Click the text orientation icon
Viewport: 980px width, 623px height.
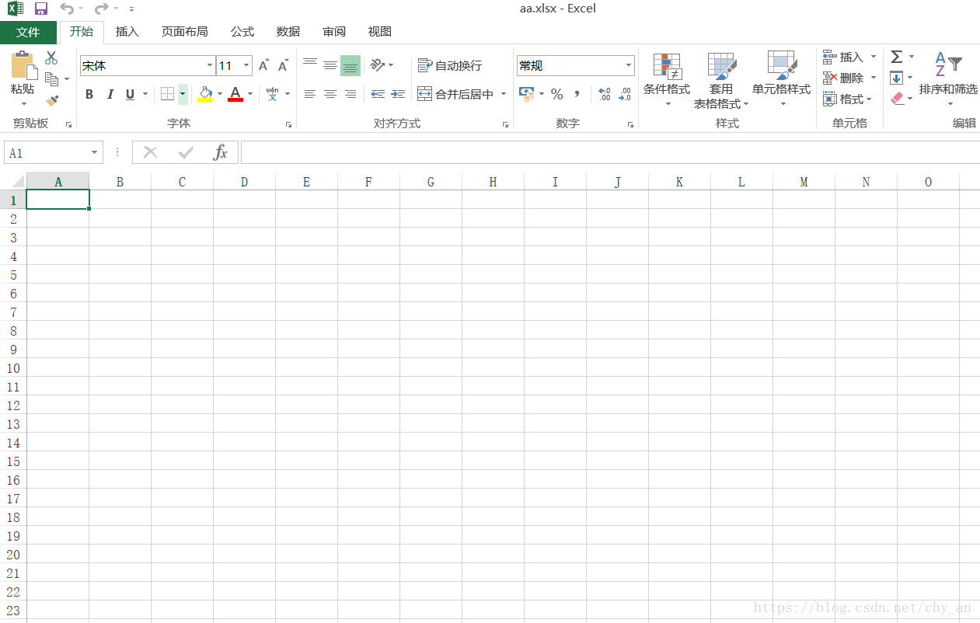point(377,64)
